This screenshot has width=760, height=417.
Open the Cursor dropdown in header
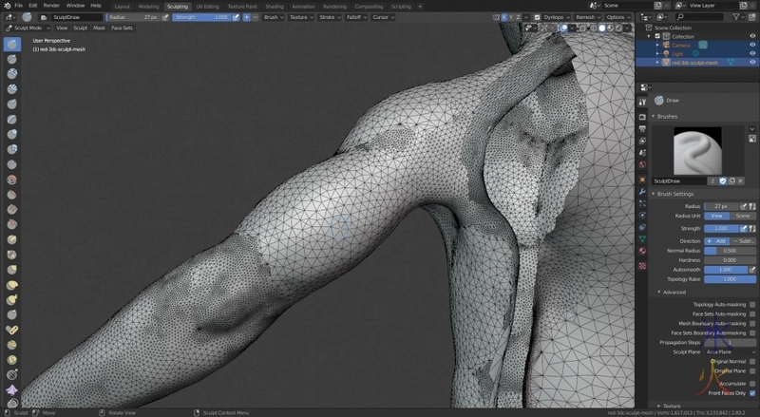tap(383, 17)
